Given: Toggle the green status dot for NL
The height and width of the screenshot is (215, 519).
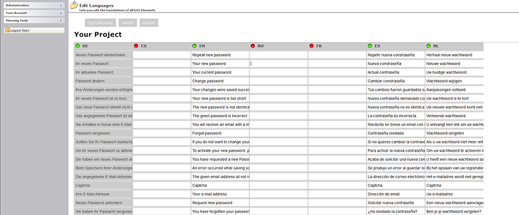Looking at the screenshot, I should (428, 46).
